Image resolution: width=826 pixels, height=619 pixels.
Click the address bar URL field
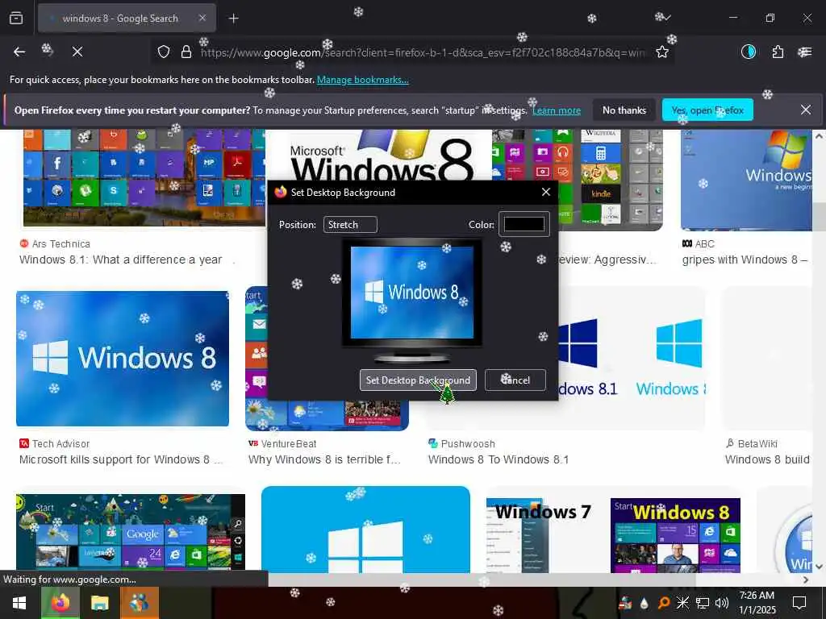tap(421, 52)
